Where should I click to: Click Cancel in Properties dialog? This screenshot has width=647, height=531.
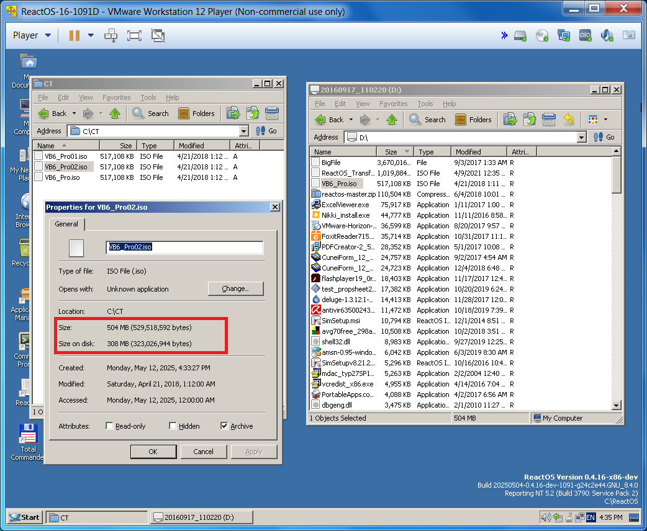click(x=204, y=452)
